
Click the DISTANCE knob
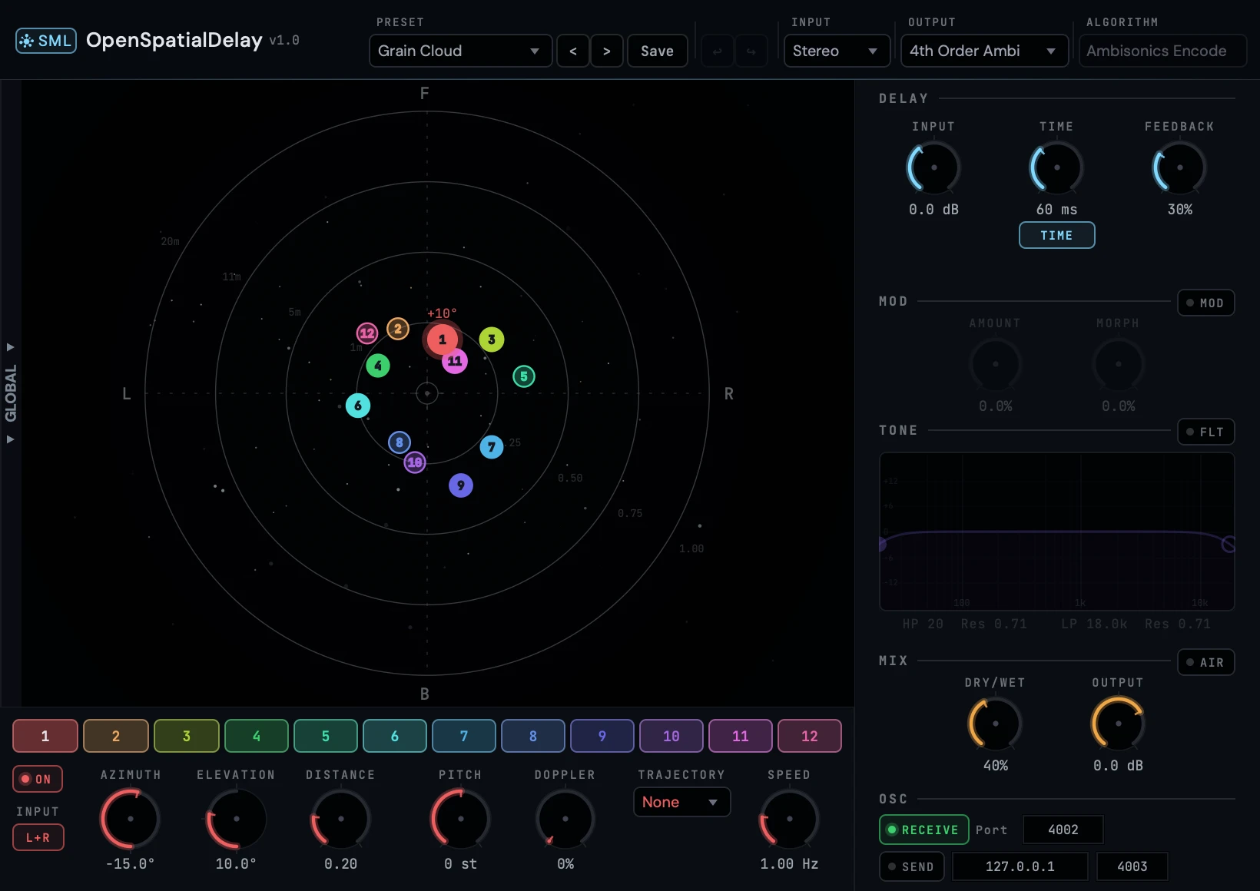click(x=341, y=819)
